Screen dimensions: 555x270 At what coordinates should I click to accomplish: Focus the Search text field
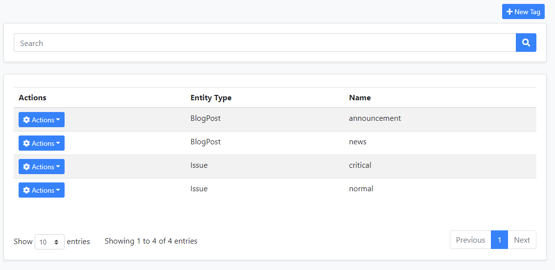[264, 43]
